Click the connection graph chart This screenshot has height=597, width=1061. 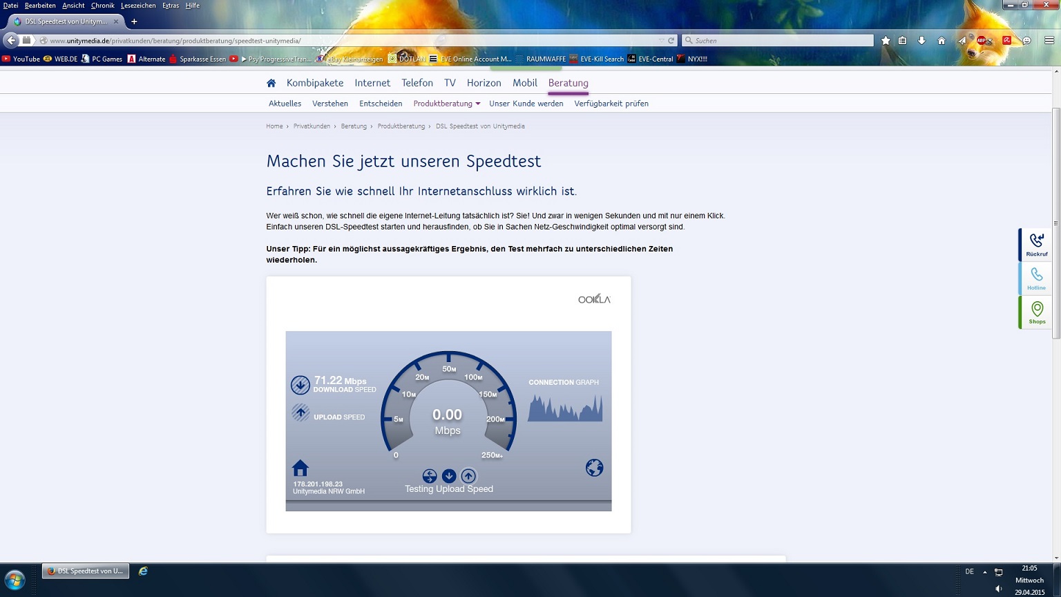tap(565, 408)
